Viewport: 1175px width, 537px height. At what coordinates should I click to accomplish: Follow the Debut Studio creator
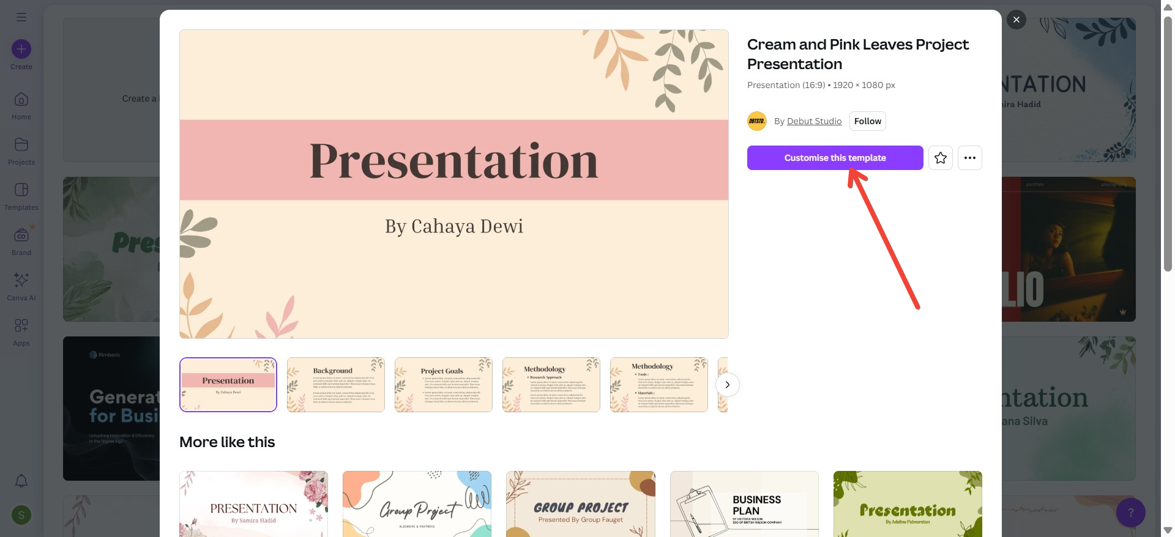[868, 121]
